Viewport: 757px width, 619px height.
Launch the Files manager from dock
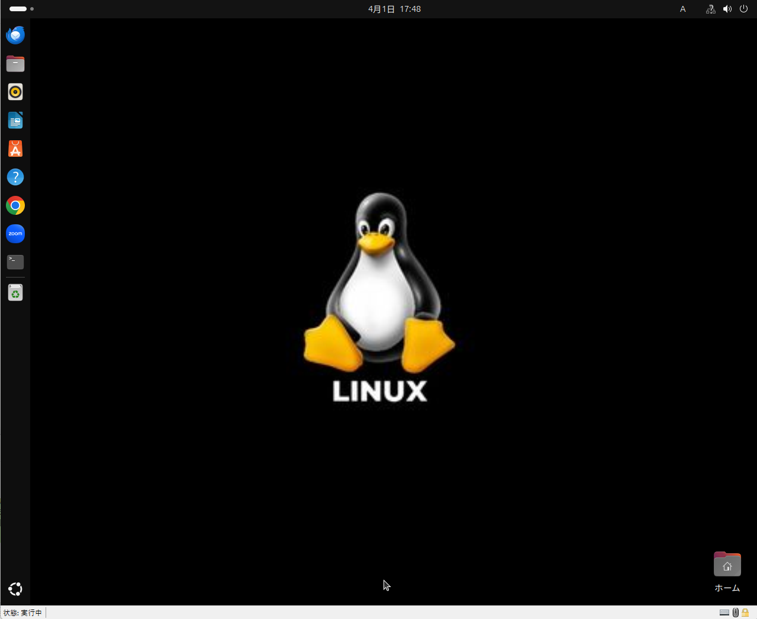pos(15,63)
